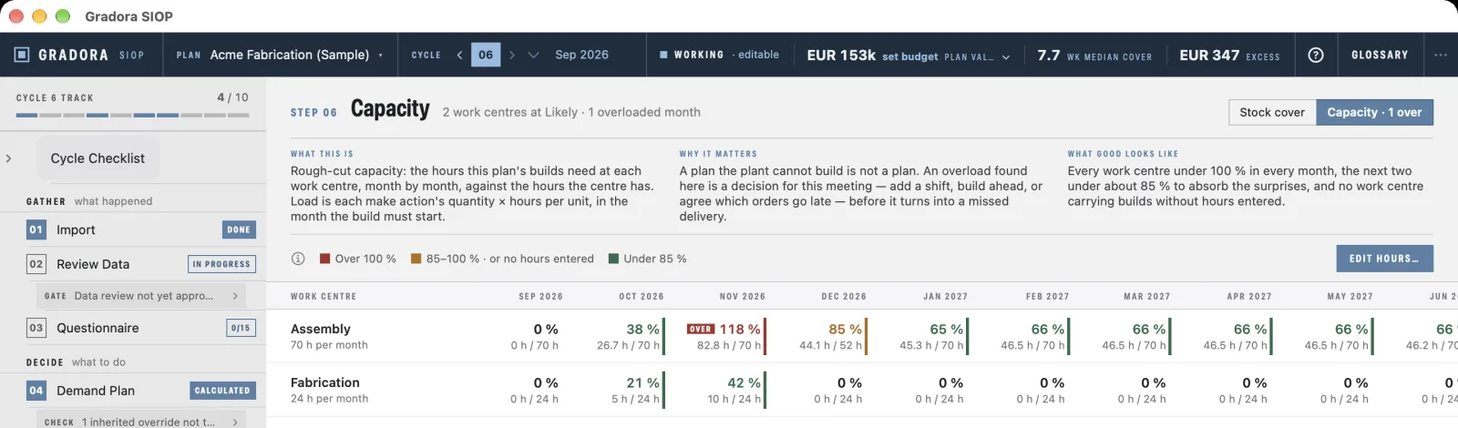Click the EUR 347 EXCESS indicator
Image resolution: width=1458 pixels, height=428 pixels.
point(1229,55)
